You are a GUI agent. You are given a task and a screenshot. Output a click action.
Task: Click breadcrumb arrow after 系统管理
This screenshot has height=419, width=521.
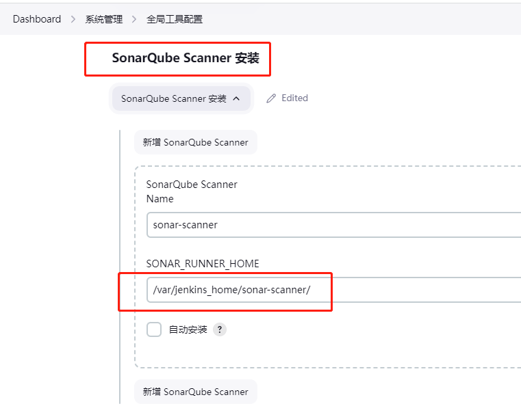point(134,19)
